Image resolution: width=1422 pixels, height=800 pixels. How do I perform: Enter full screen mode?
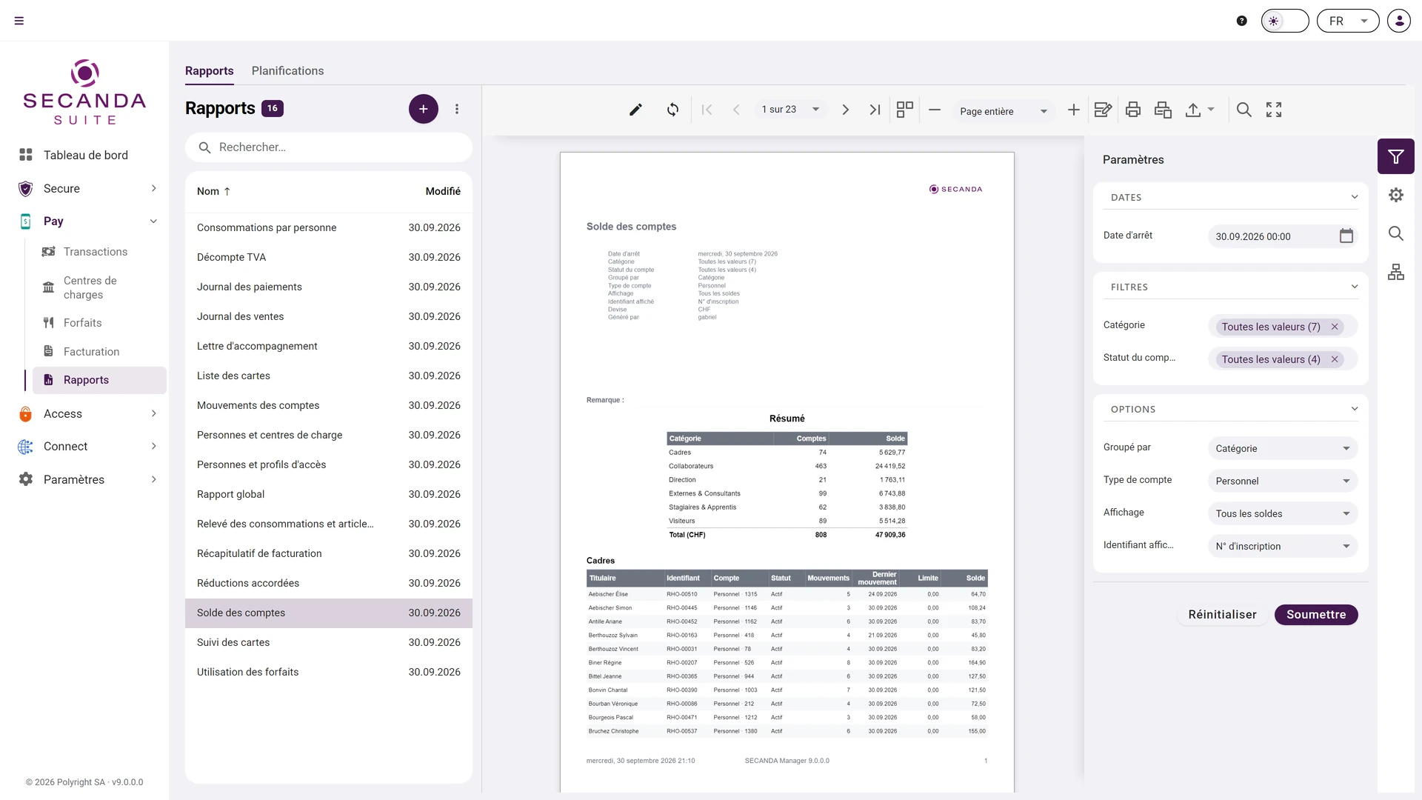pos(1274,110)
